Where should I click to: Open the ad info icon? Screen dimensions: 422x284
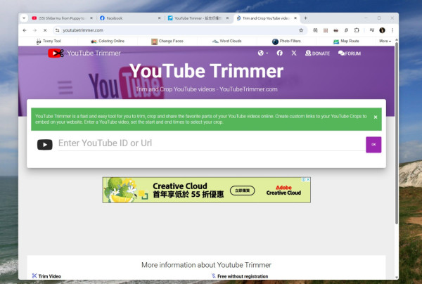point(304,179)
